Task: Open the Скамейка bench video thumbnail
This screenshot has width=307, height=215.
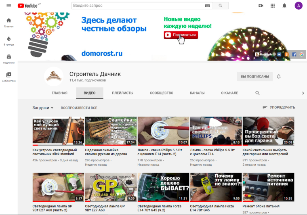Action: click(x=111, y=131)
